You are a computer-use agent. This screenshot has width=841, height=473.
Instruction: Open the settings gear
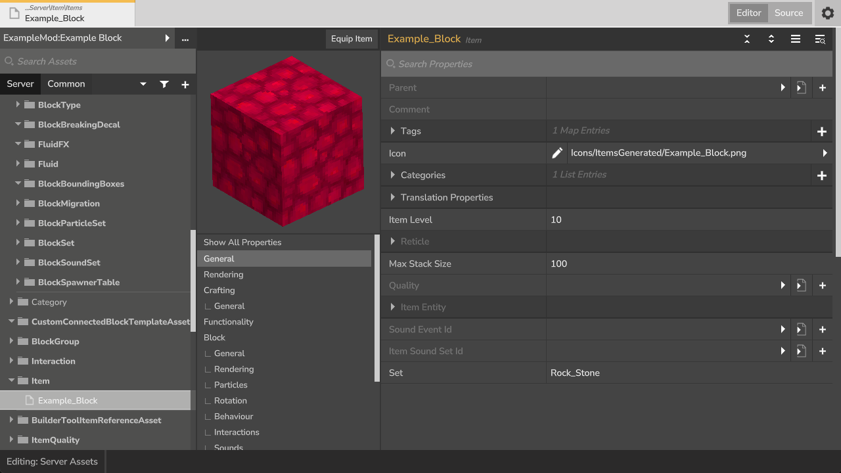pos(828,12)
